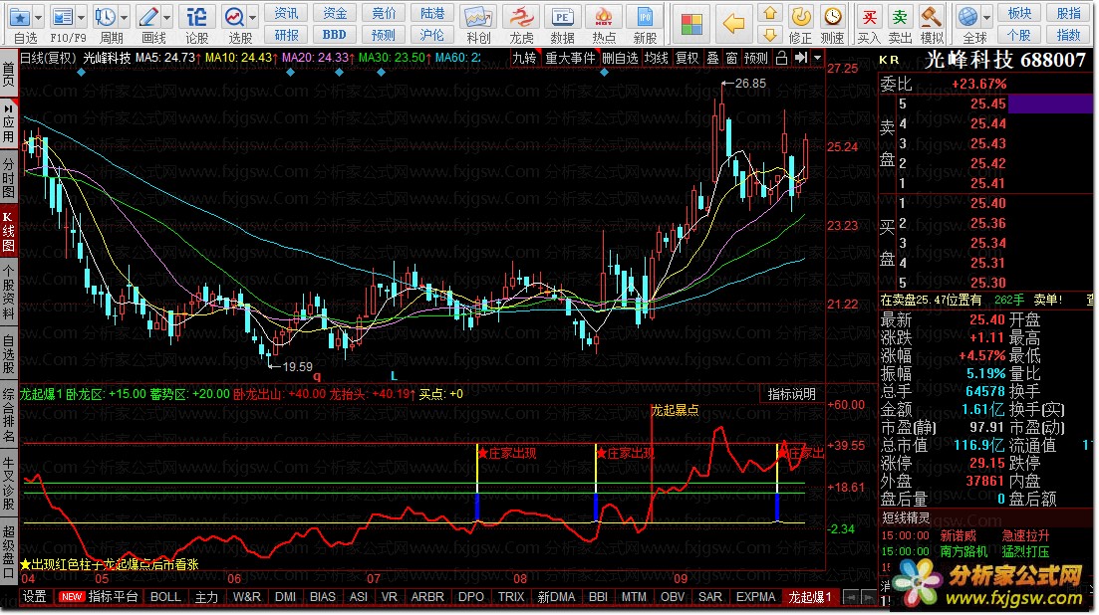Screen dimensions: 1099x615
Task: Select the 画线 drawing pencil tool
Action: click(148, 17)
